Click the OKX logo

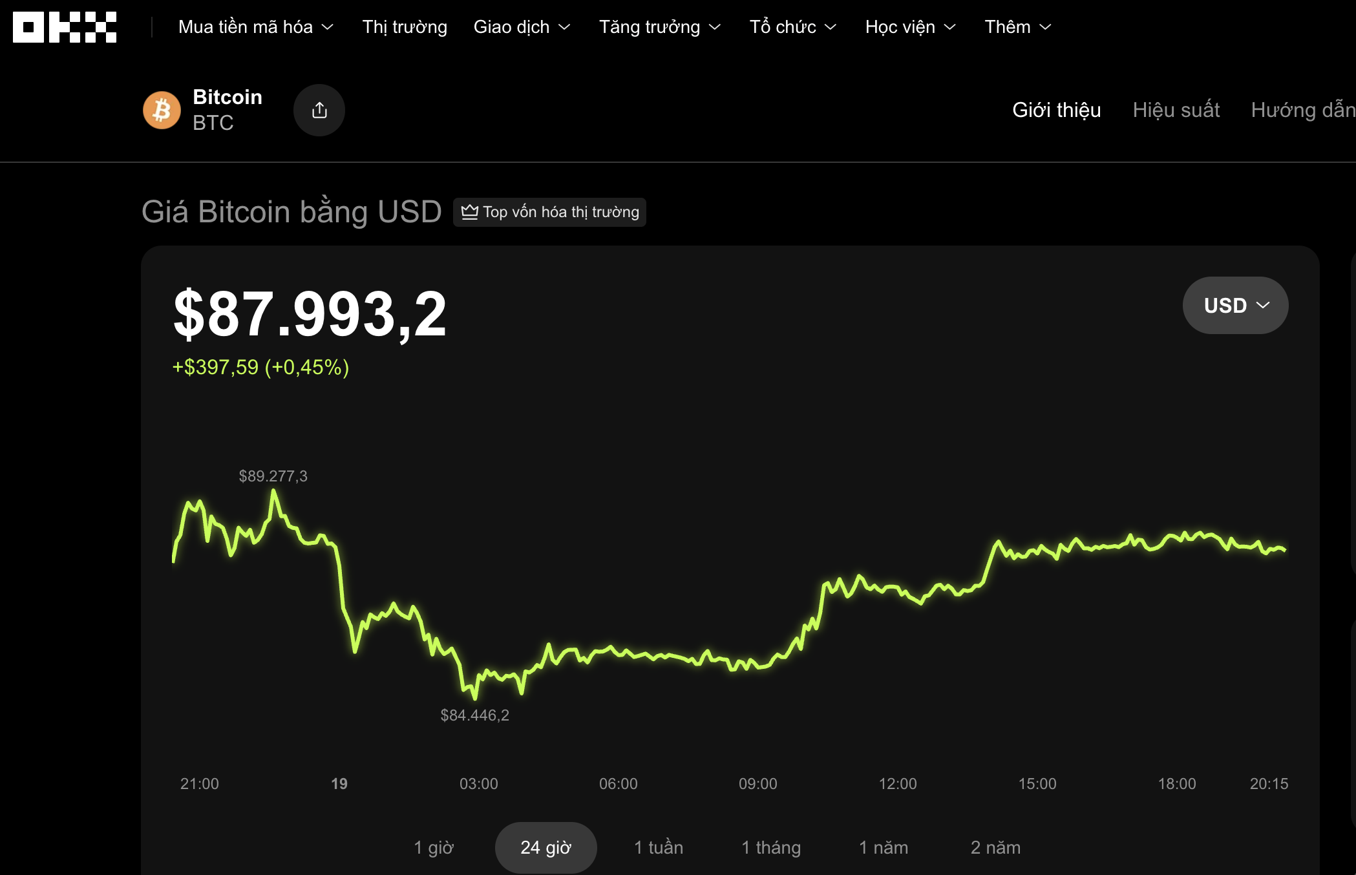pyautogui.click(x=65, y=27)
